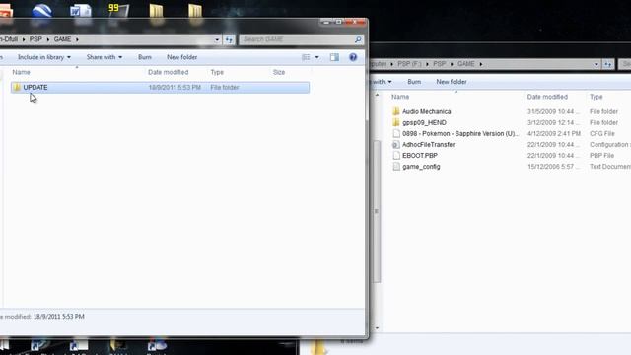Open the address bar history dropdown in the front window
Screen dimensions: 631x355
pyautogui.click(x=217, y=39)
